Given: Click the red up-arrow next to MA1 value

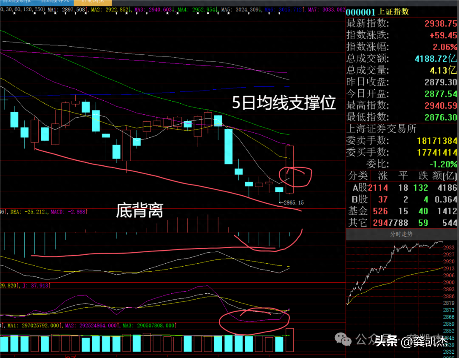Looking at the screenshot, I should coord(87,9).
